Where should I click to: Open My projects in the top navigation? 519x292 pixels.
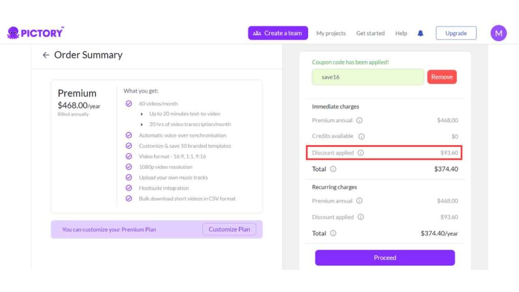pos(330,33)
